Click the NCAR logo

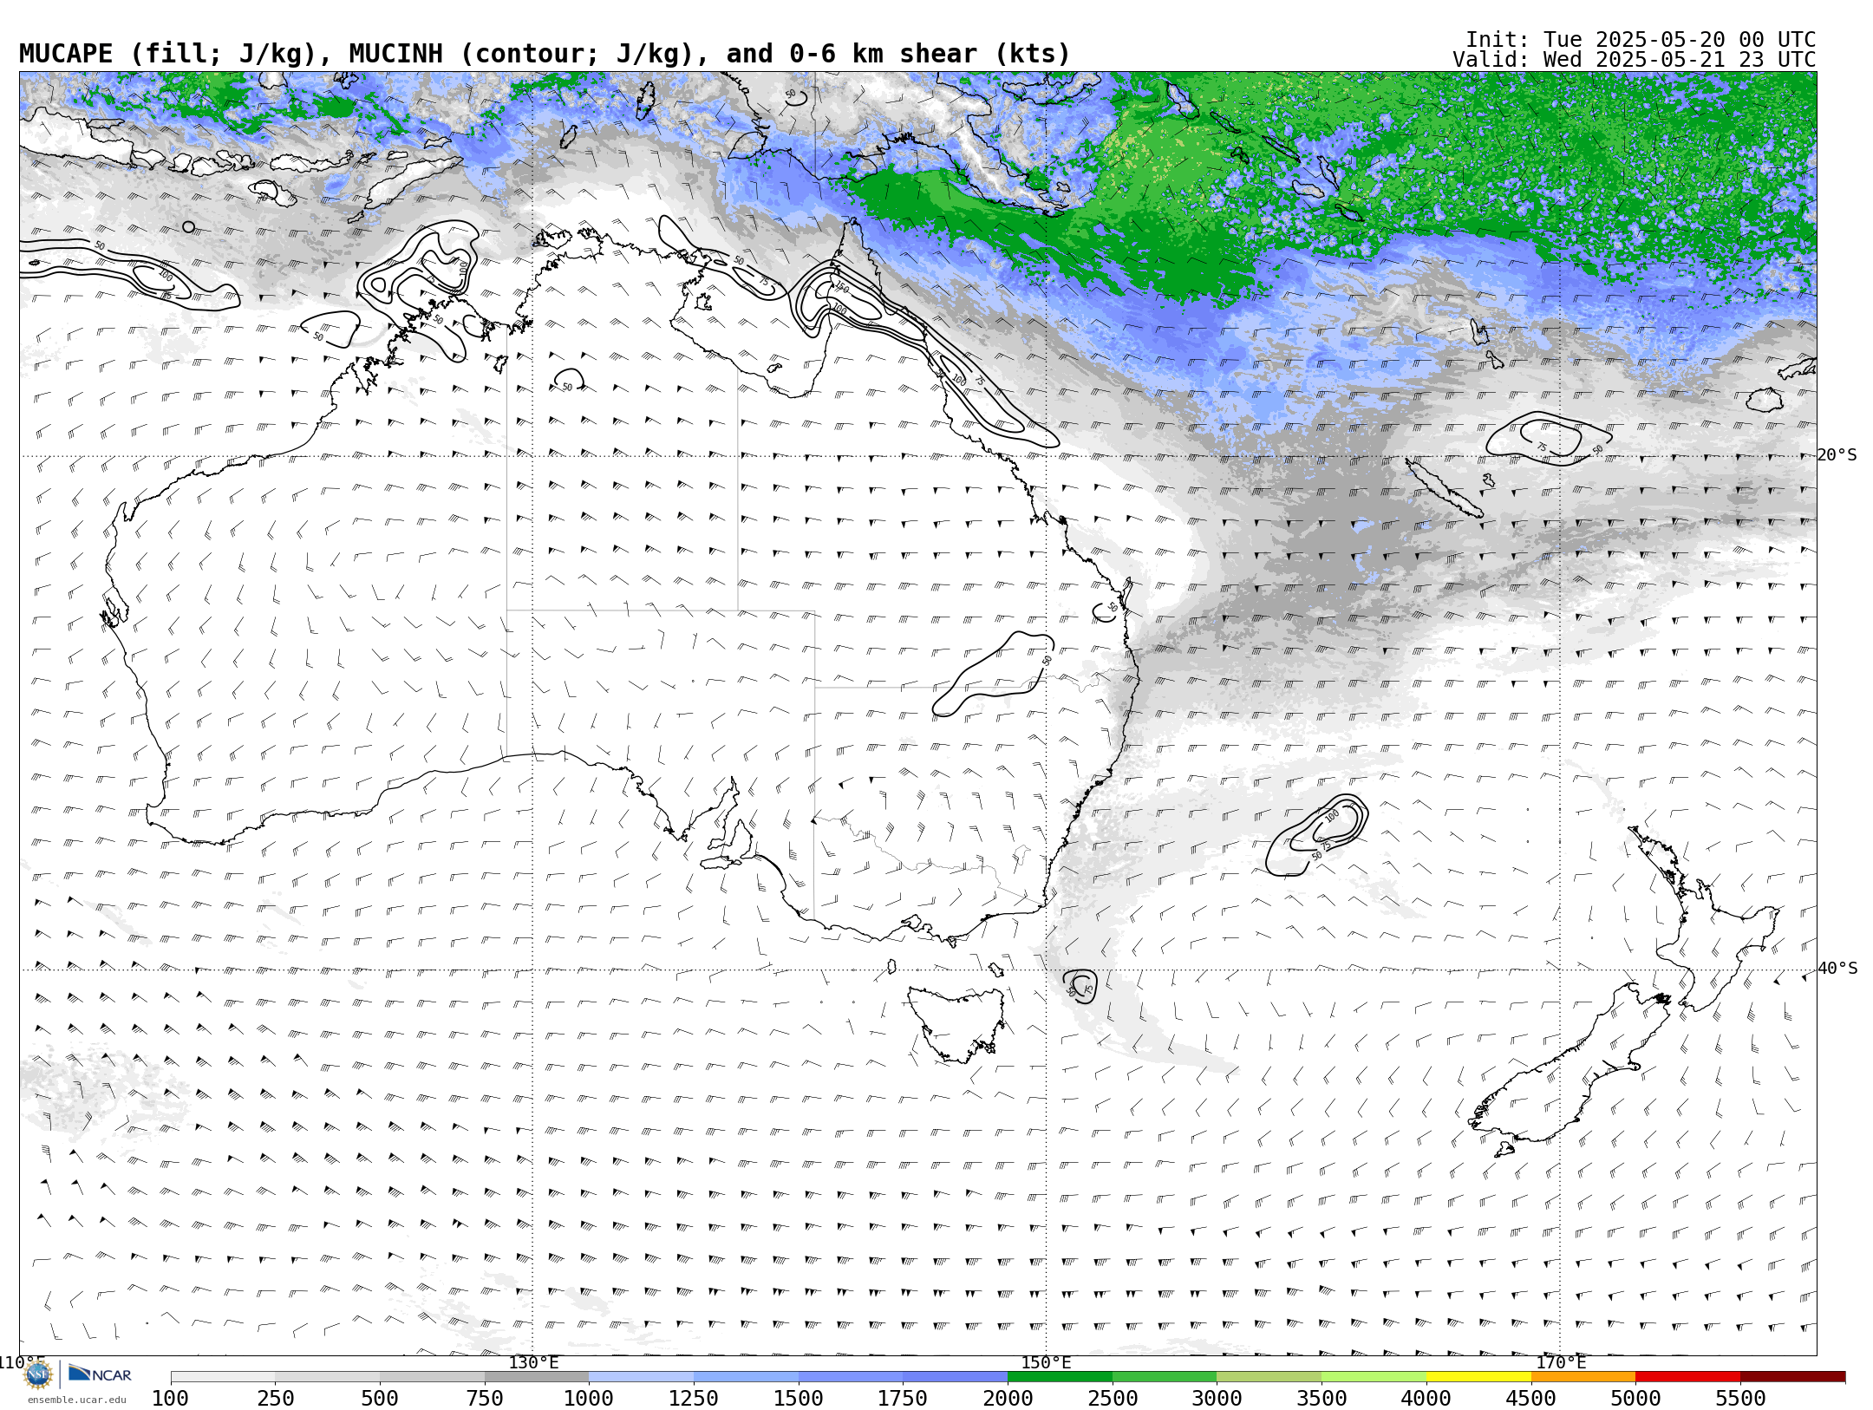point(100,1374)
